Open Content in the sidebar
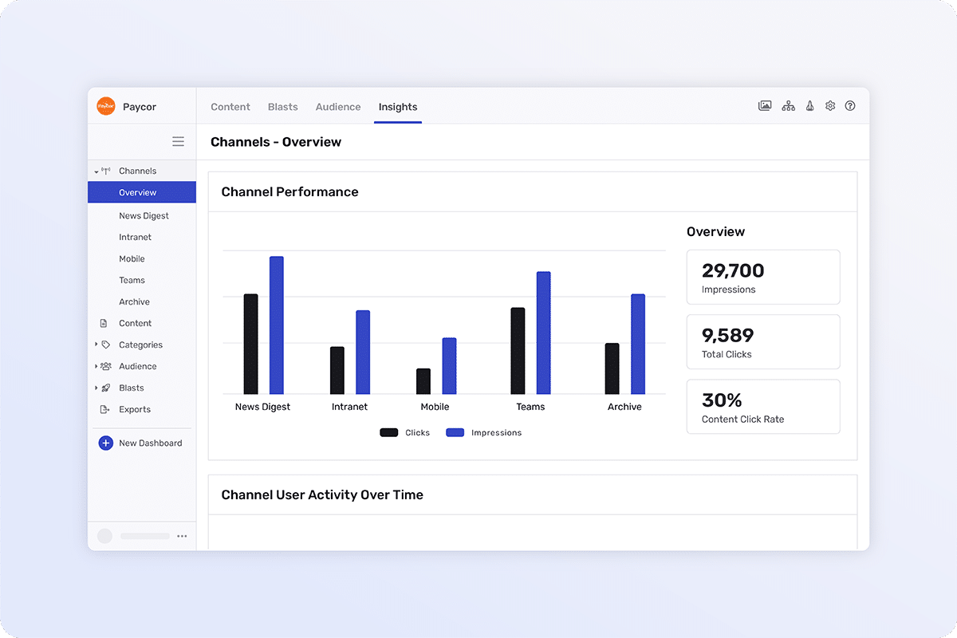The height and width of the screenshot is (638, 957). 135,323
